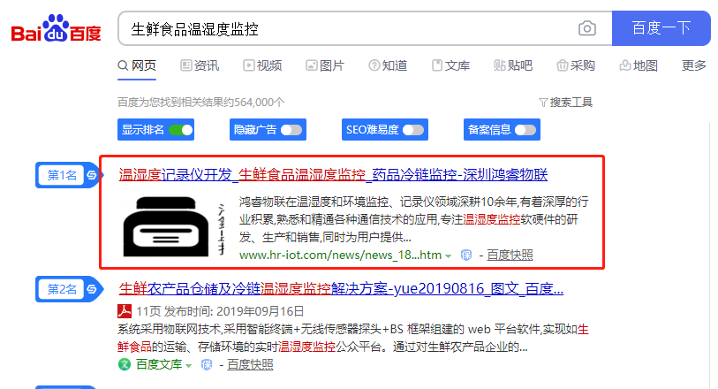Open the 地图 tab
This screenshot has height=389, width=718.
click(x=639, y=65)
